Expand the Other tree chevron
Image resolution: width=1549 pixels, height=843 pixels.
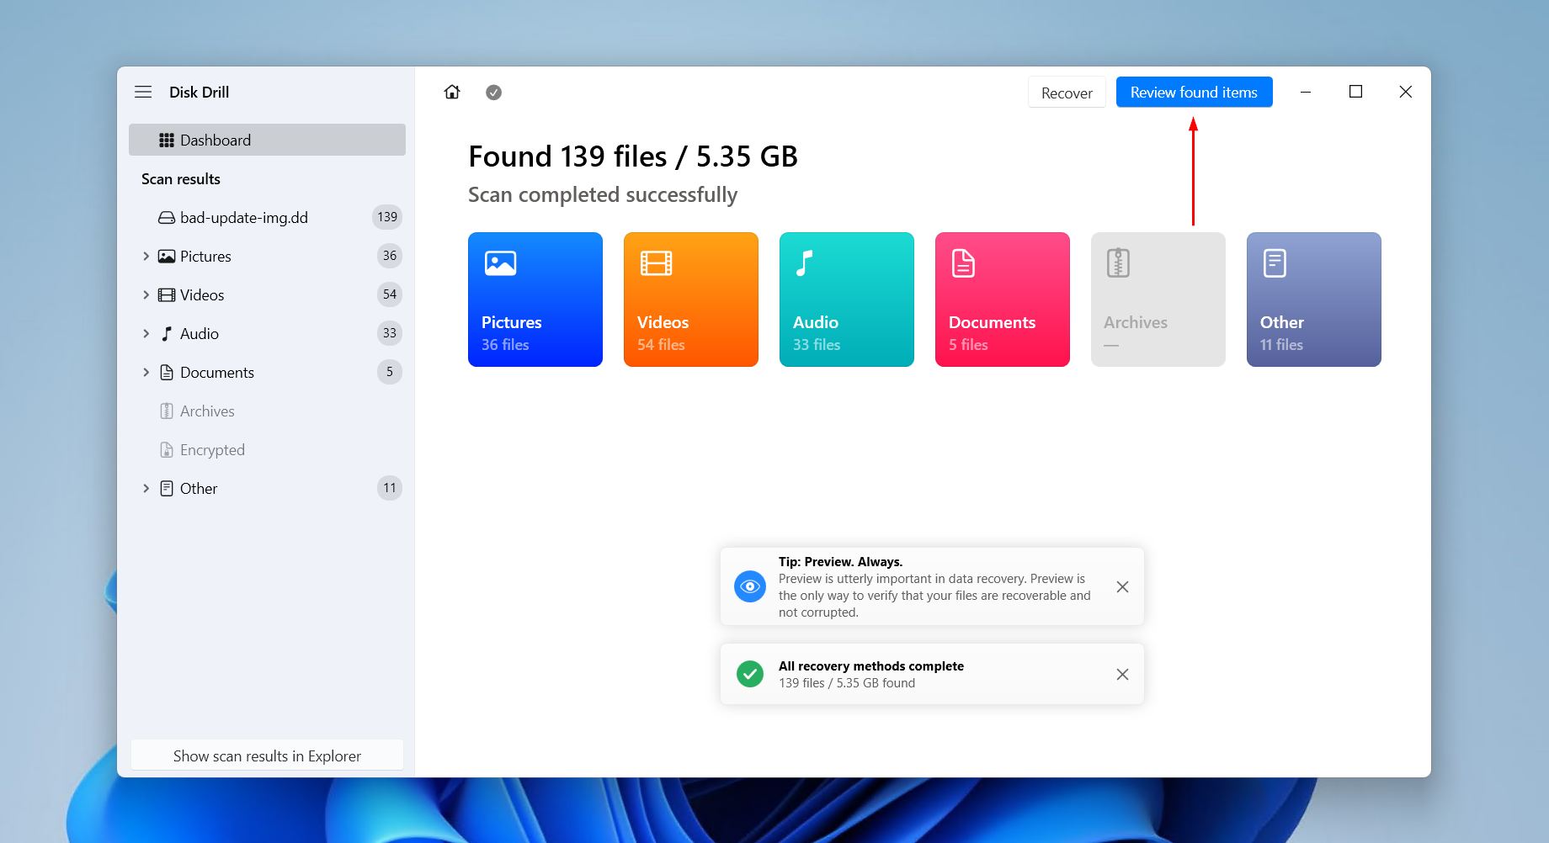pos(146,488)
